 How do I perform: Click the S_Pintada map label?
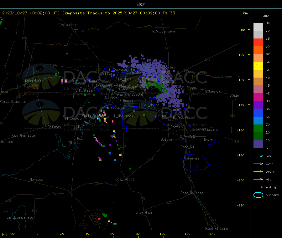[x=84, y=90]
